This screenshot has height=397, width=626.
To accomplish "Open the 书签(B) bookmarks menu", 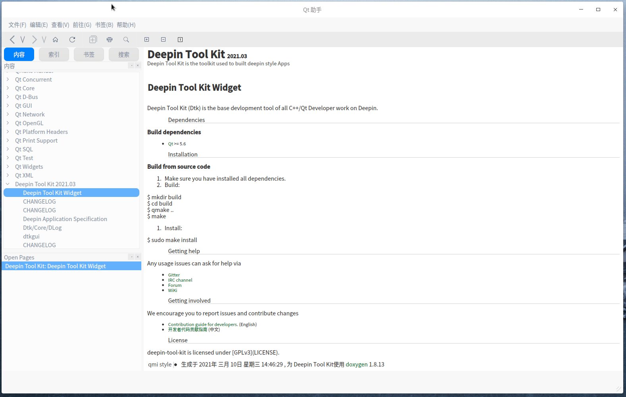I will [104, 25].
